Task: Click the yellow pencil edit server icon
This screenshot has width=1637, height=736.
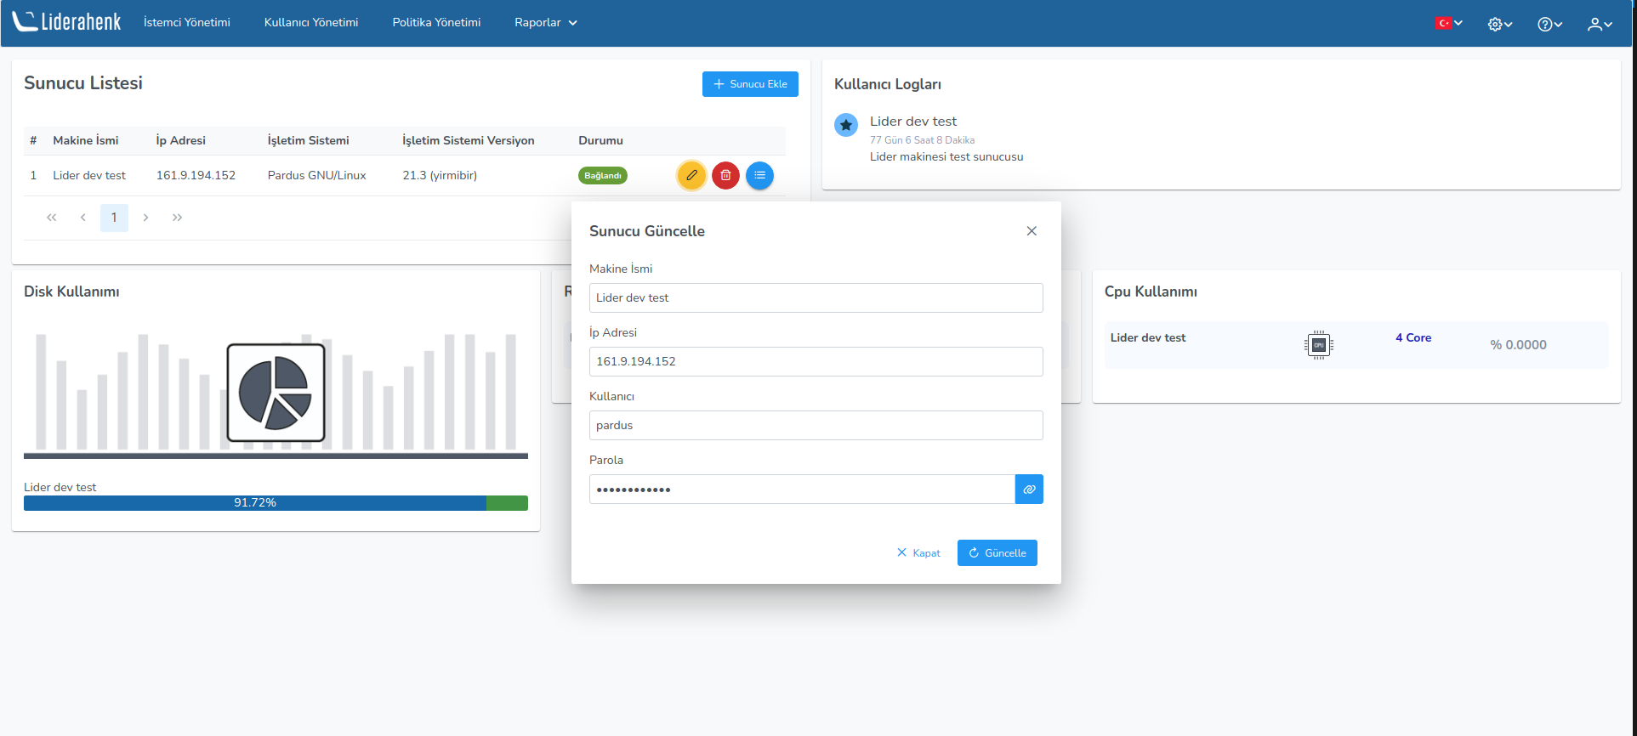Action: coord(691,175)
